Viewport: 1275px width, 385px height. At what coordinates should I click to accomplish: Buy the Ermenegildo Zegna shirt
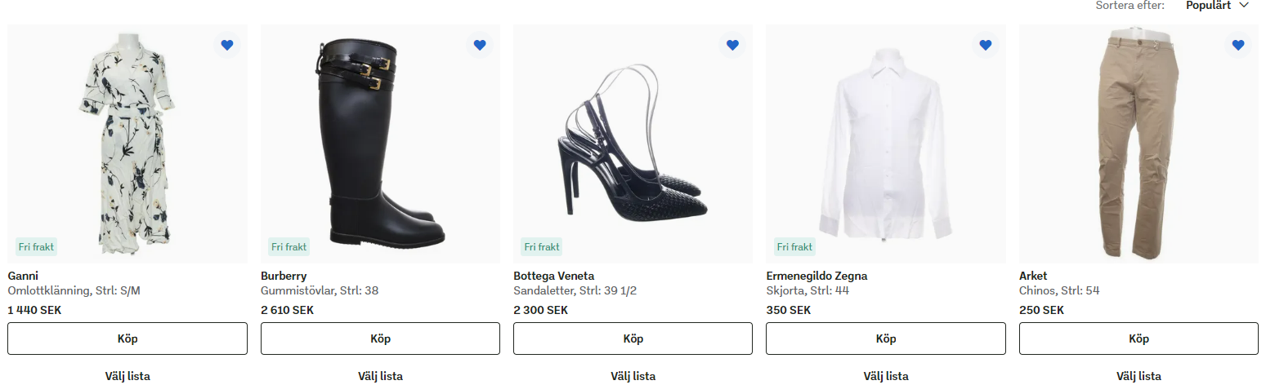tap(886, 339)
